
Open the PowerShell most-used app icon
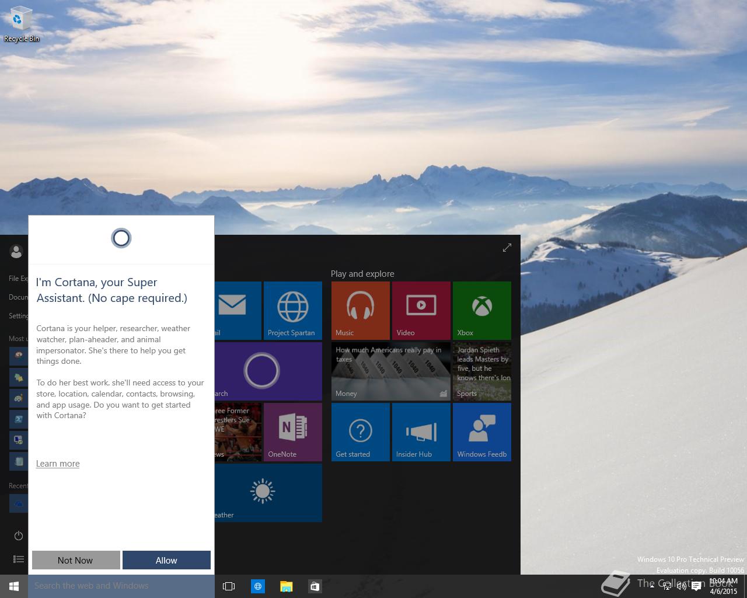tap(19, 419)
